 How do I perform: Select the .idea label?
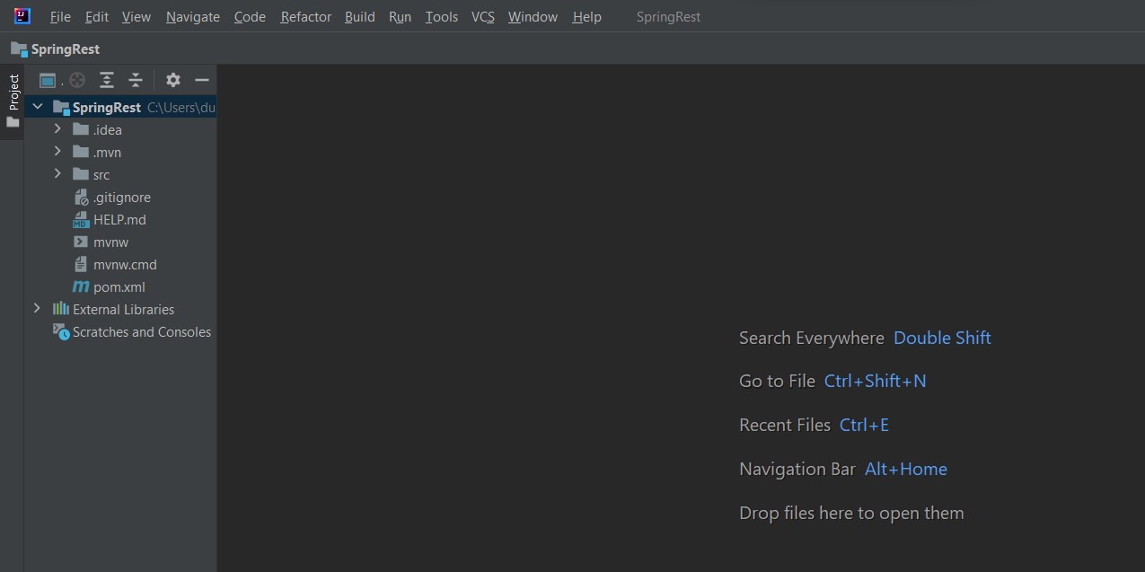pyautogui.click(x=108, y=129)
